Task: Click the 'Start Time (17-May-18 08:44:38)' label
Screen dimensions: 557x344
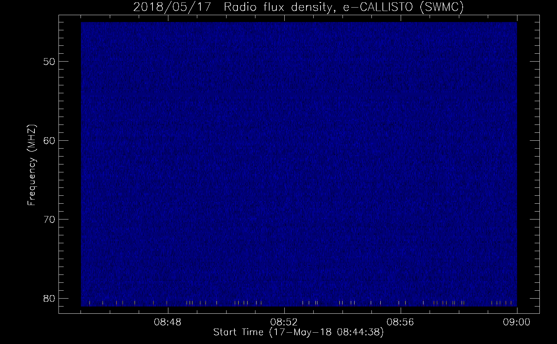Action: coord(298,332)
